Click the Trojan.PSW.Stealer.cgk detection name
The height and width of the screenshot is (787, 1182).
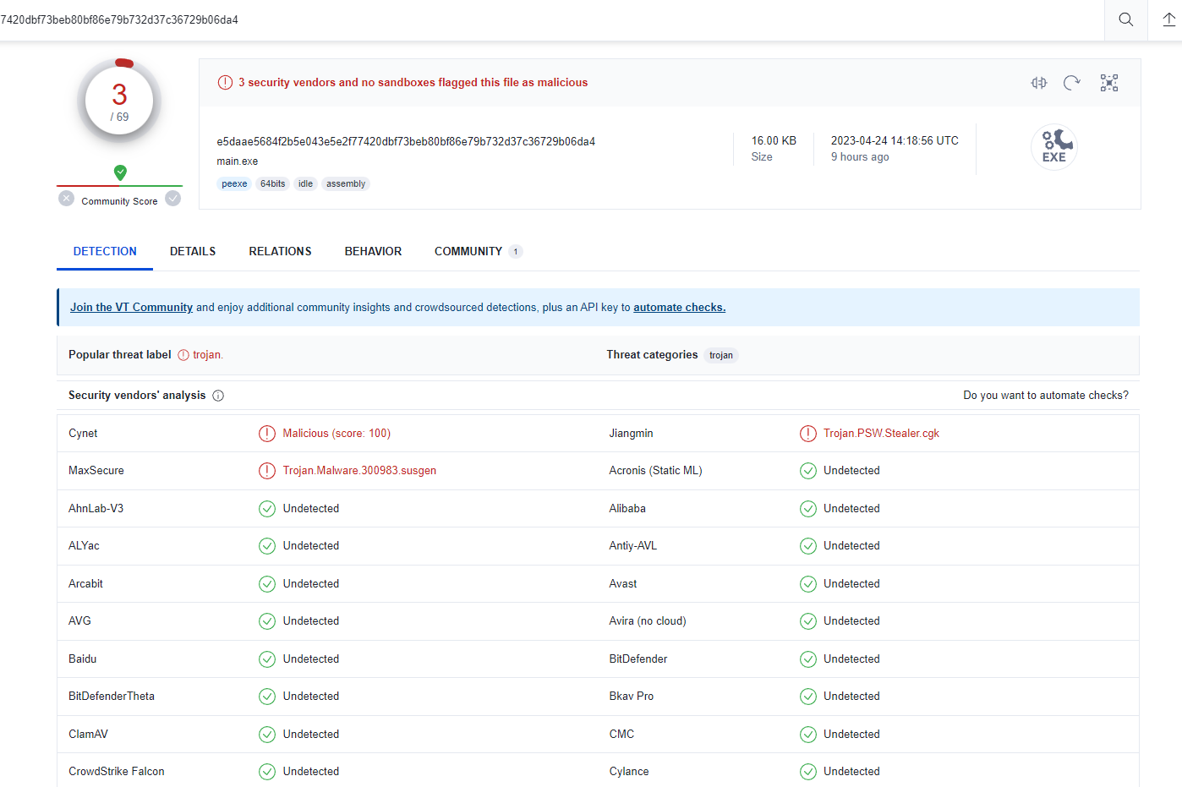coord(881,434)
